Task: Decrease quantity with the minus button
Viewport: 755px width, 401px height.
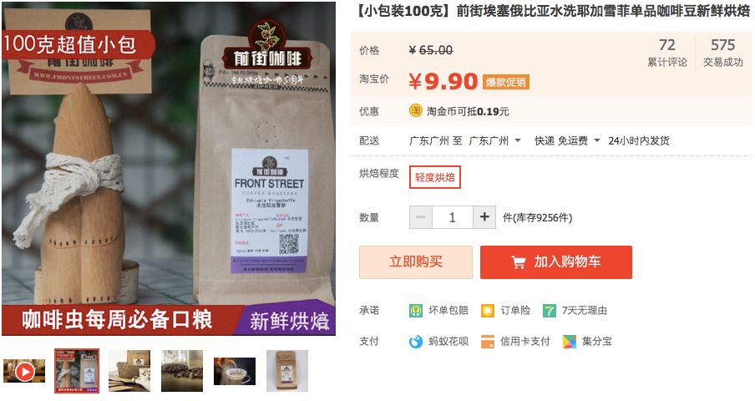Action: (x=421, y=217)
